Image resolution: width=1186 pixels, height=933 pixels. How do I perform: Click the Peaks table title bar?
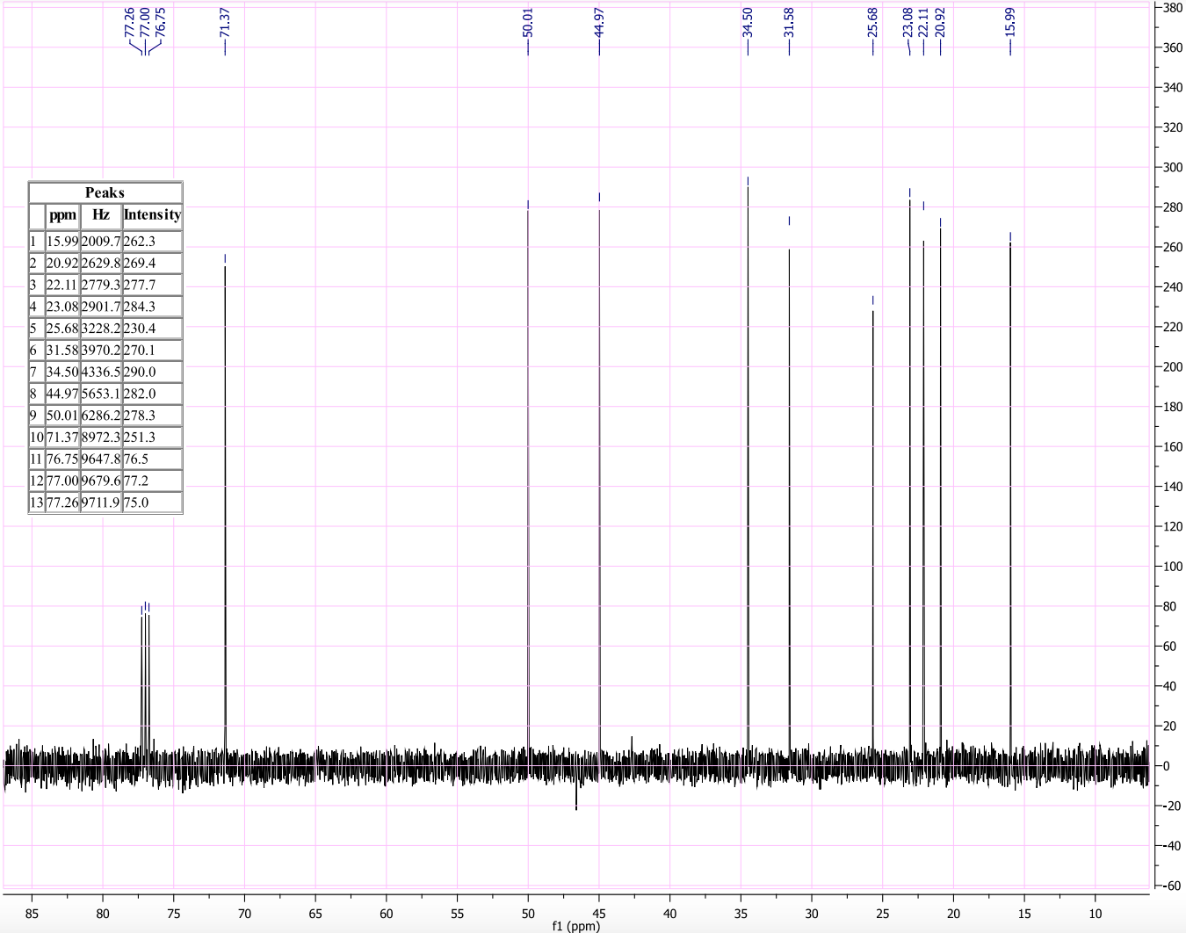click(105, 193)
